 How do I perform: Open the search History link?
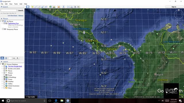click(x=21, y=15)
